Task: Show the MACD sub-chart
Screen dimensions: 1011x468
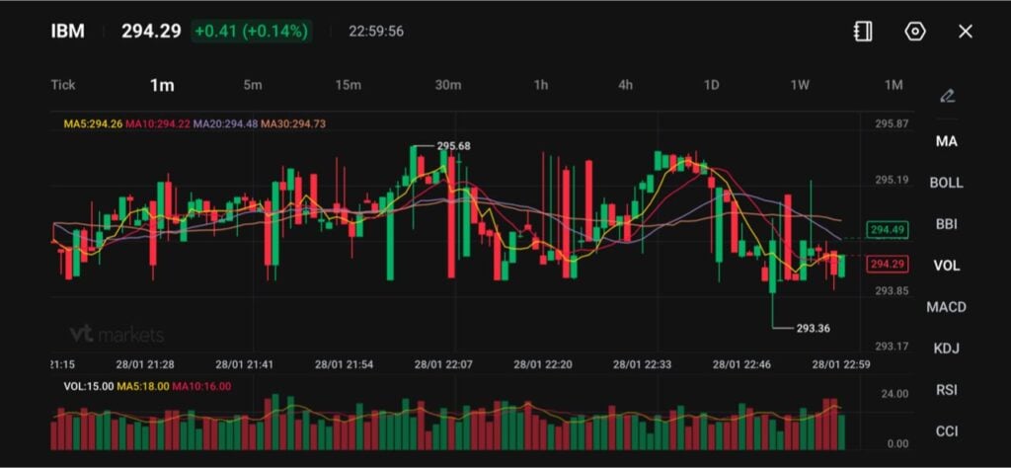Action: 946,307
